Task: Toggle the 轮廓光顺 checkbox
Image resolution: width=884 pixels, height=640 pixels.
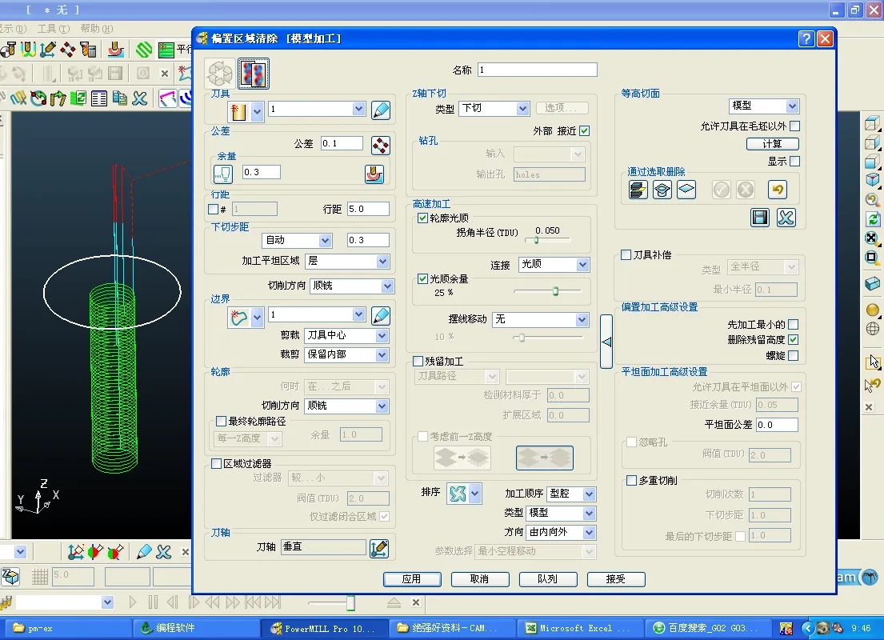Action: point(422,218)
